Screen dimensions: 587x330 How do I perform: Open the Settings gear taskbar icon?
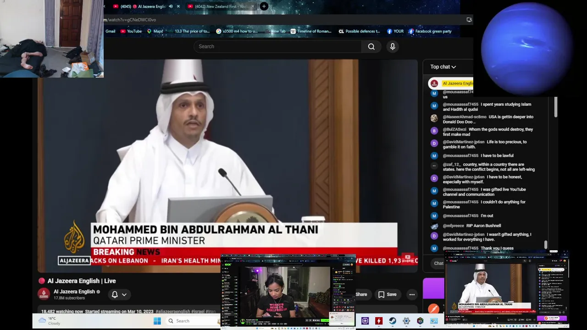click(406, 321)
